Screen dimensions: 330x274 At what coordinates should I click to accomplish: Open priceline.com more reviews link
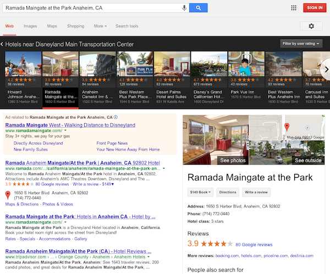(x=276, y=256)
